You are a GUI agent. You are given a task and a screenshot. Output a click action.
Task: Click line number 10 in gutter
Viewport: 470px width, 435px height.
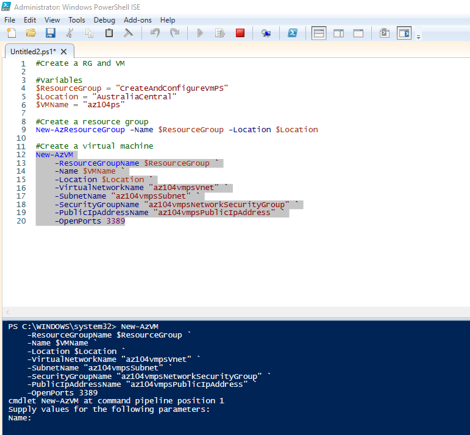pos(21,138)
